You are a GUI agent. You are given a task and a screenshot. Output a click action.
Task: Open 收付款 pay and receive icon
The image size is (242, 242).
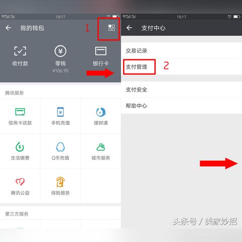tap(20, 51)
